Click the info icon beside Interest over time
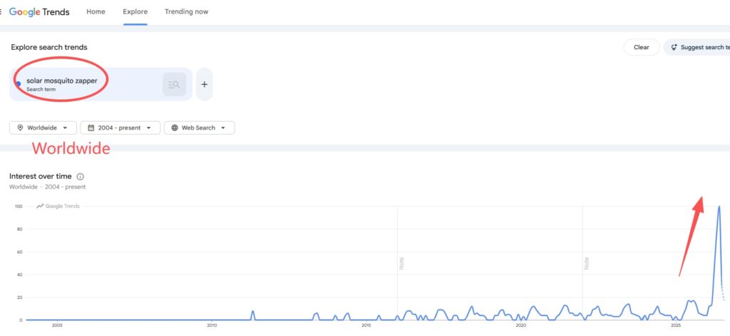Screen dimensions: 730x336 pos(80,177)
